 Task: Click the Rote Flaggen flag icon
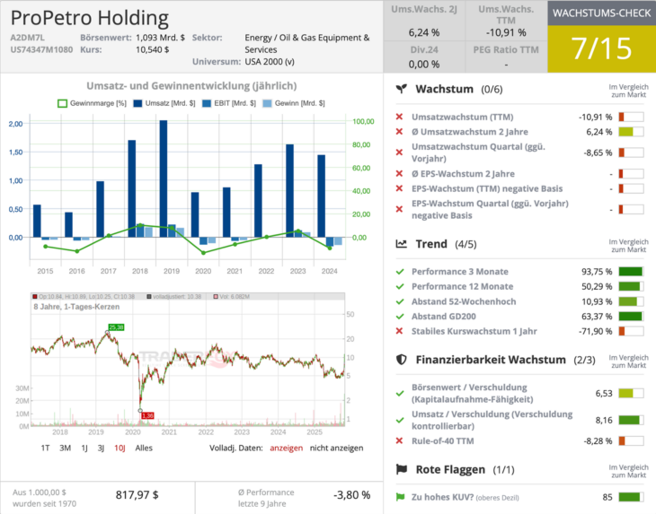[403, 469]
